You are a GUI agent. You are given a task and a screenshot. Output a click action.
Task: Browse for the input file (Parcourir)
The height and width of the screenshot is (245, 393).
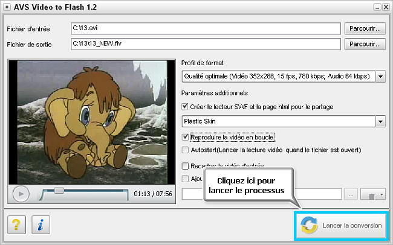(365, 28)
